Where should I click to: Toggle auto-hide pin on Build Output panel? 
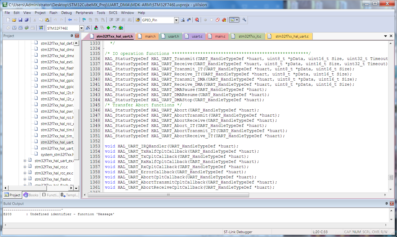386,204
